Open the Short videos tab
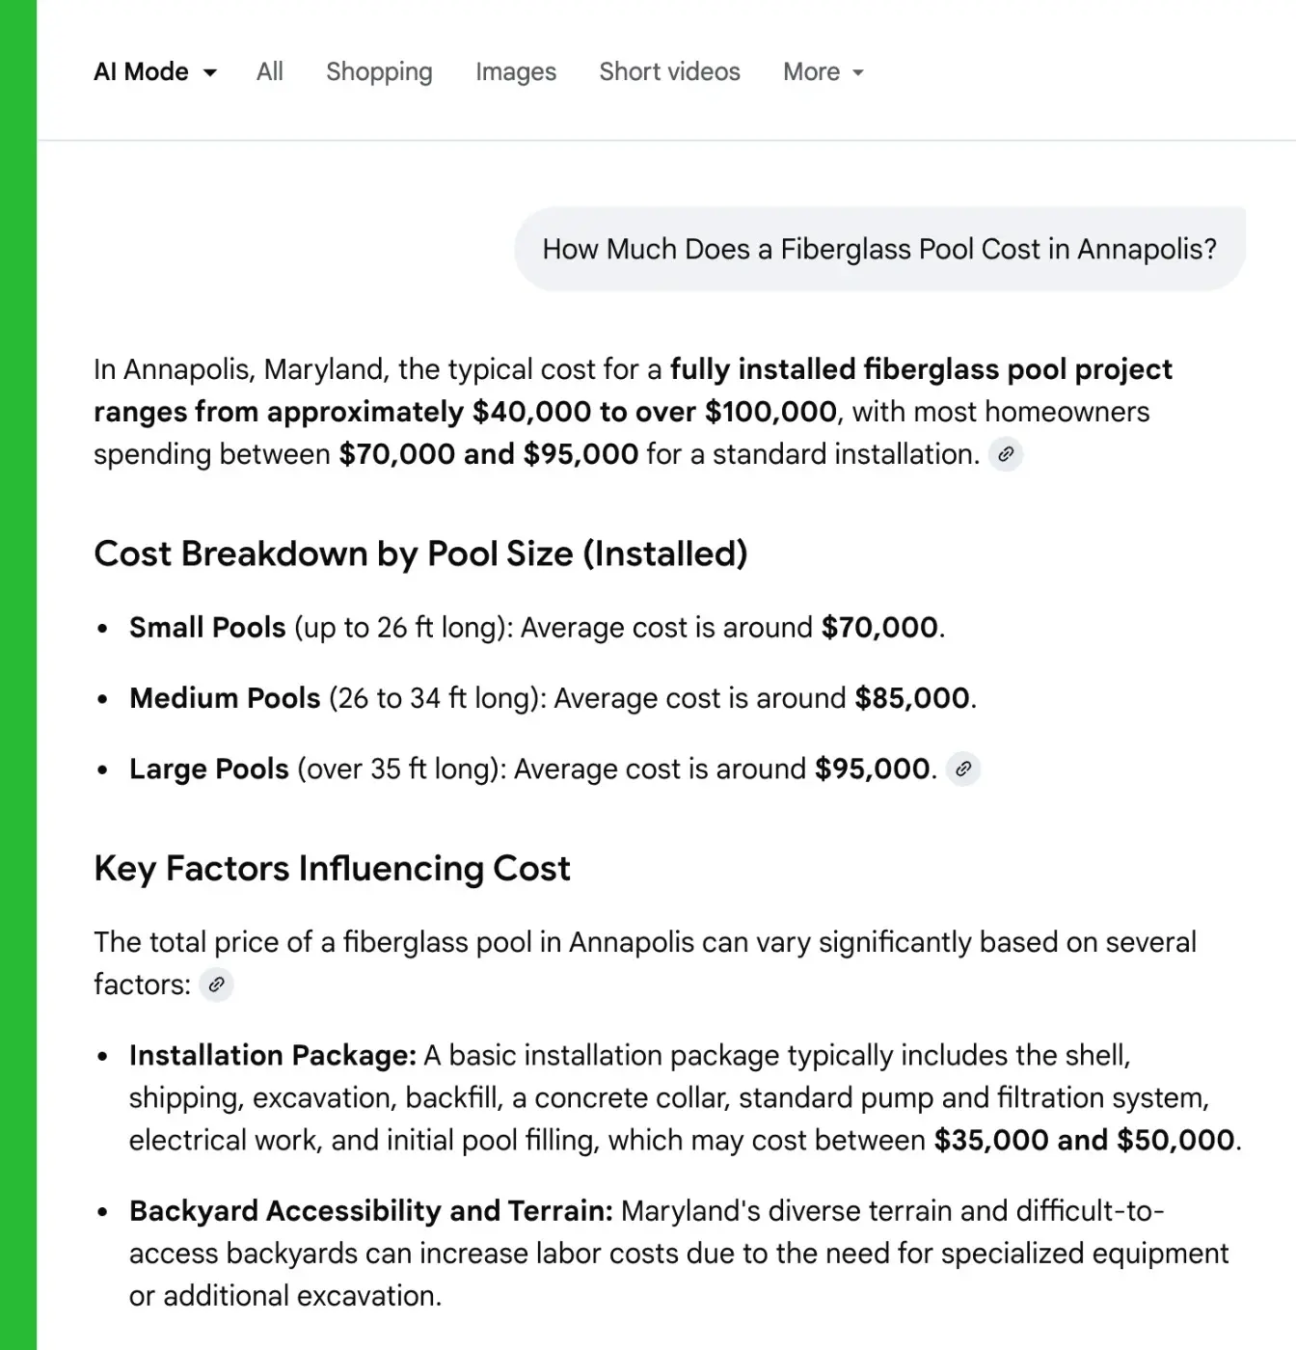Screen dimensions: 1296x1350 669,71
